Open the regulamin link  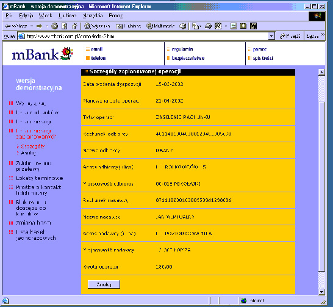[182, 49]
